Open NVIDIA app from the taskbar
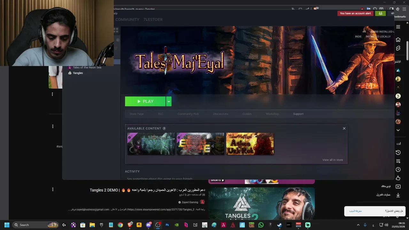Screen dimensions: 409x230 click(176, 225)
